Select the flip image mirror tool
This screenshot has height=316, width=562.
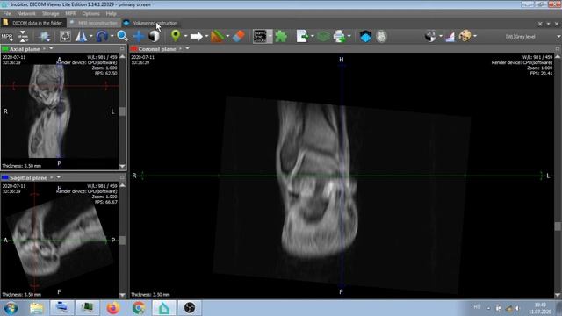(82, 36)
